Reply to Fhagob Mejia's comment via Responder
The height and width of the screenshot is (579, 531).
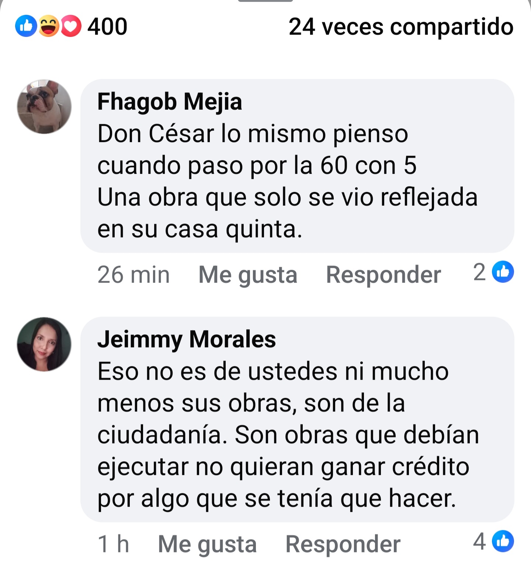tap(383, 275)
